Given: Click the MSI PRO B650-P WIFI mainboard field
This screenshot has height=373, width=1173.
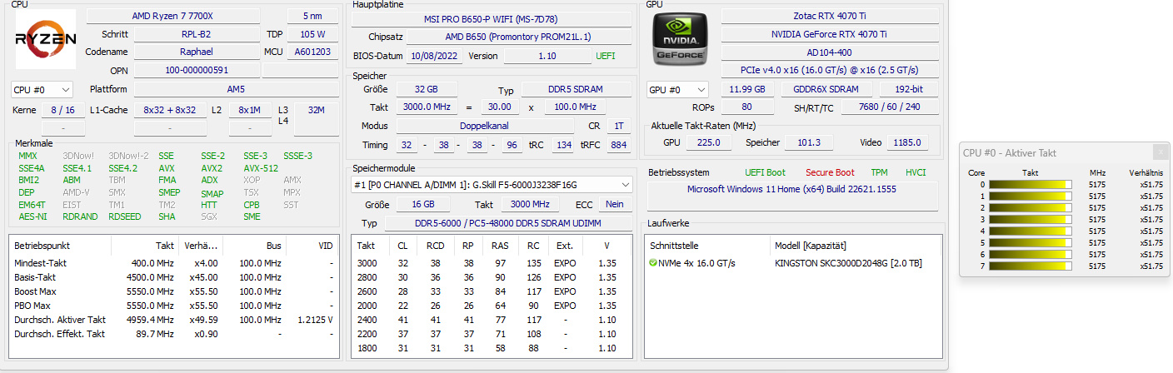Looking at the screenshot, I should 492,19.
